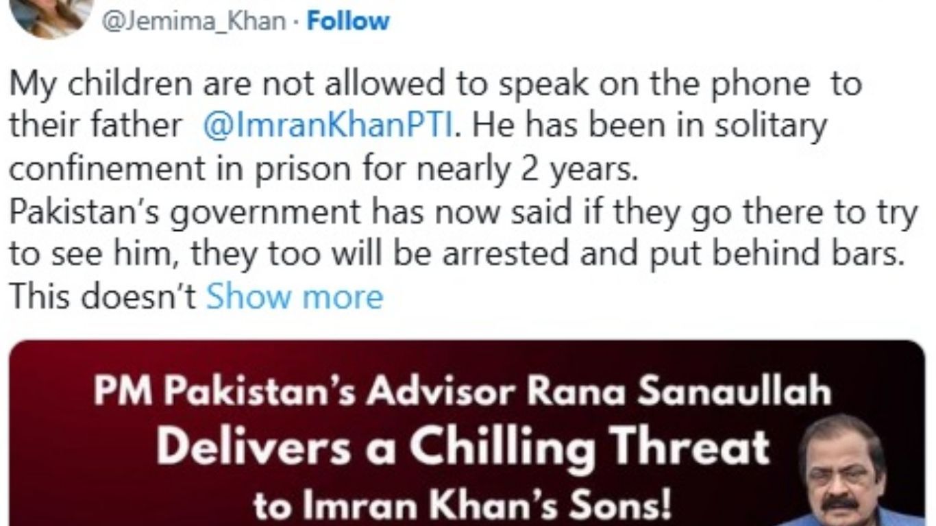Click the truncated 'This doesn't' text
The width and height of the screenshot is (936, 526).
tap(103, 297)
